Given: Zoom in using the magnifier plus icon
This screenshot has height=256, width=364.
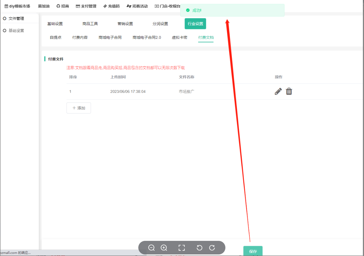Looking at the screenshot, I should click(164, 248).
